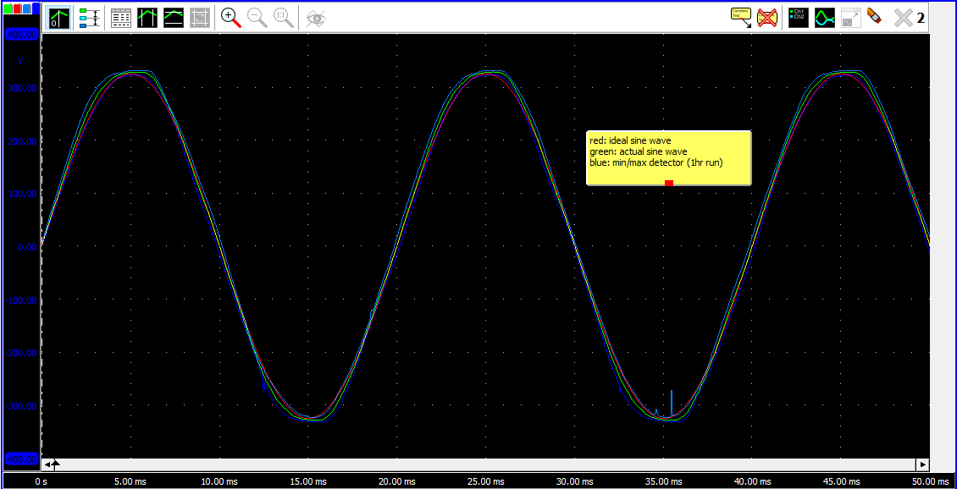Click the export-to-window graph icon
This screenshot has height=489, width=957.
tap(850, 17)
